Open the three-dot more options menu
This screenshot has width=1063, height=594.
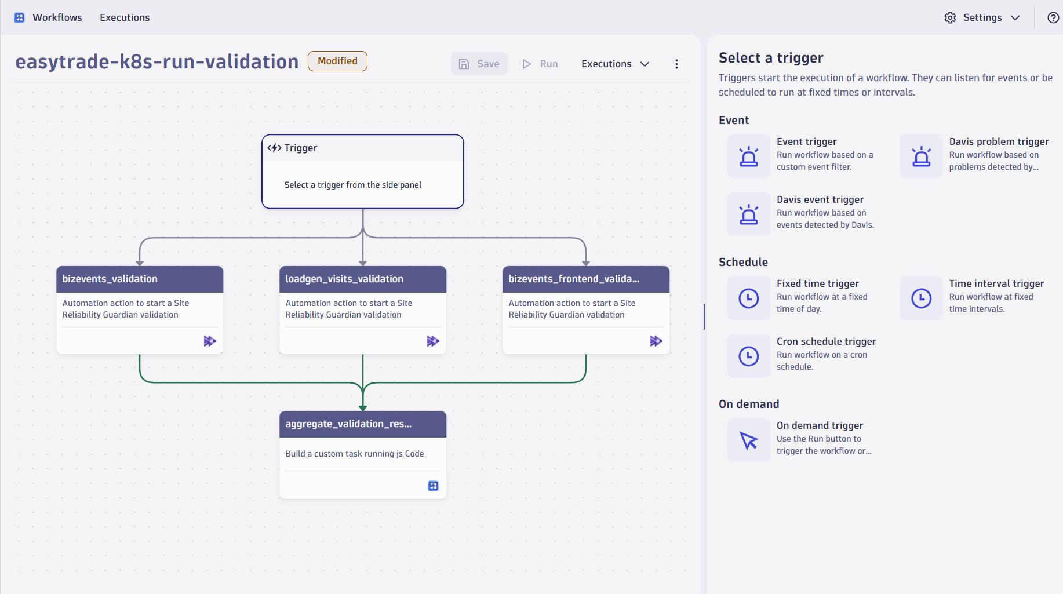point(676,64)
